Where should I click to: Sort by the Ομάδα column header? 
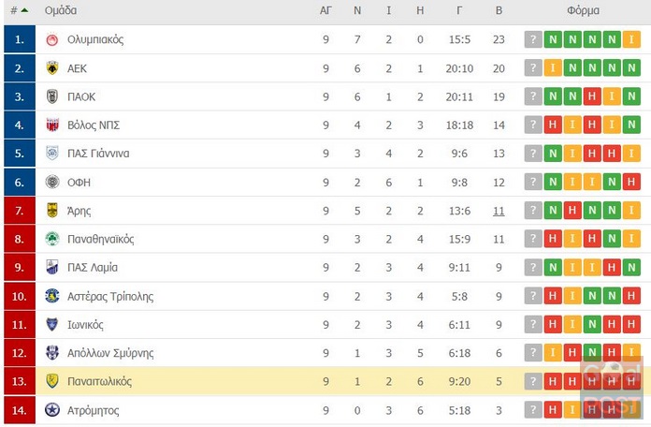(61, 10)
